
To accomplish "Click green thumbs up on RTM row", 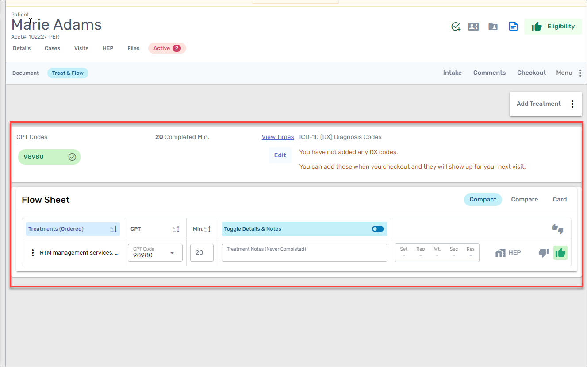I will [560, 253].
